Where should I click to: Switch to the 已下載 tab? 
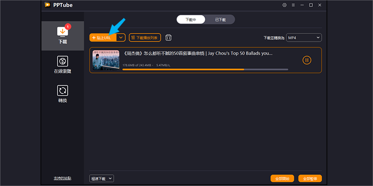point(220,20)
